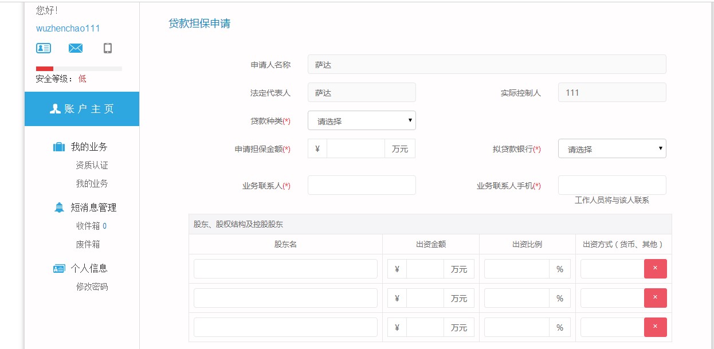Click the ID card verification icon
714x349 pixels.
coord(44,48)
